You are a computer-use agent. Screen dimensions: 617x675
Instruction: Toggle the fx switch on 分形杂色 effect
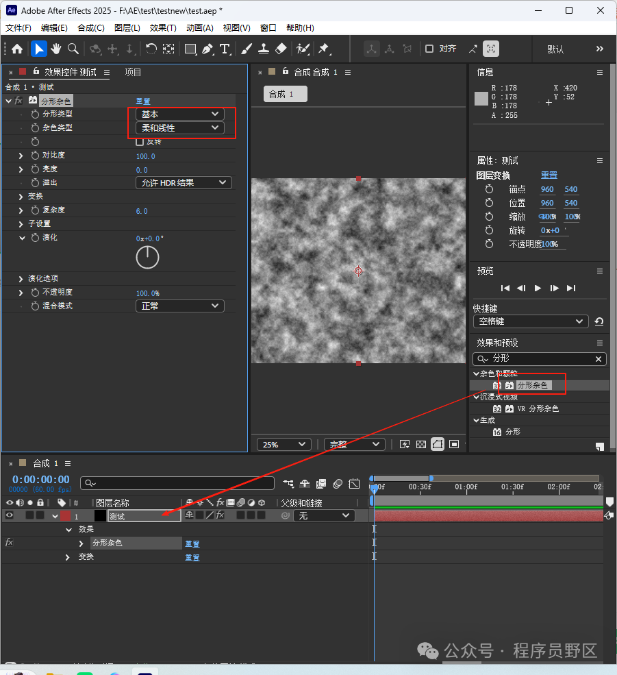9,543
